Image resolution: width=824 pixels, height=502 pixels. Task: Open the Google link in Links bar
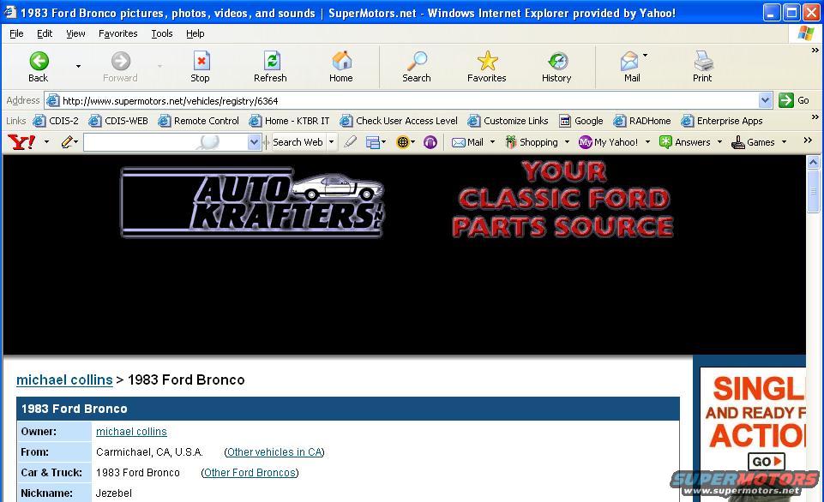(581, 121)
